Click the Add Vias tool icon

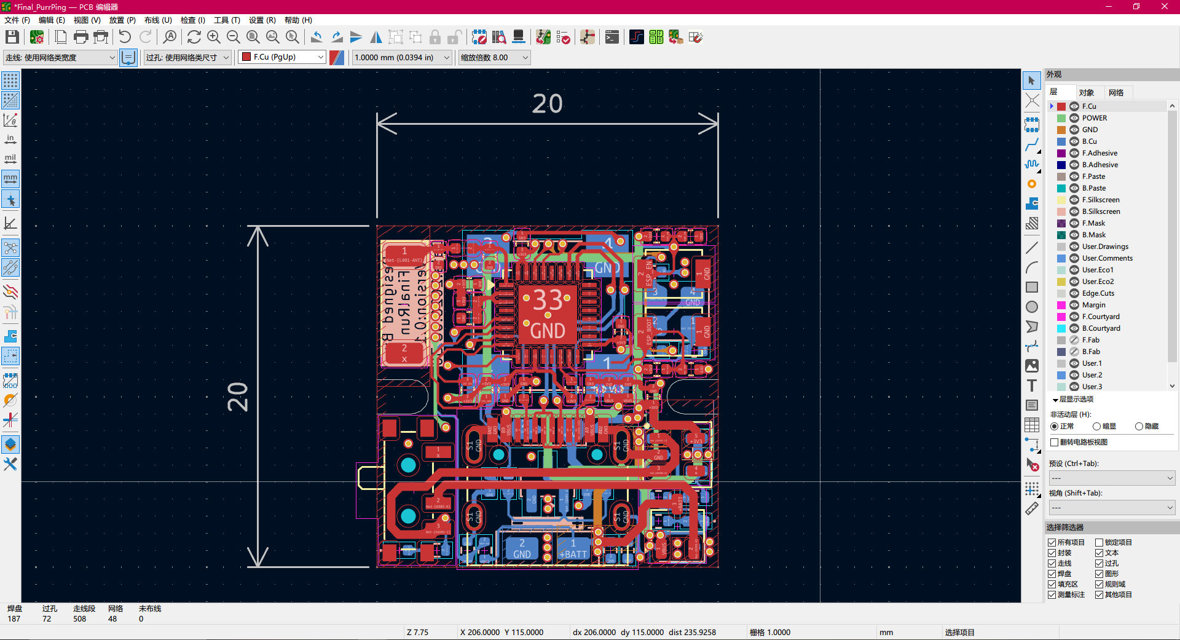pos(1032,184)
